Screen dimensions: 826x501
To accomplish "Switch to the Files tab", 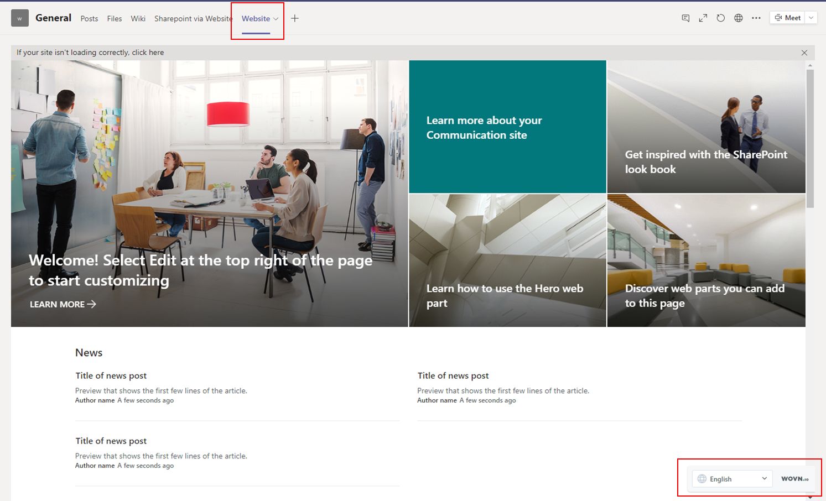I will click(115, 19).
